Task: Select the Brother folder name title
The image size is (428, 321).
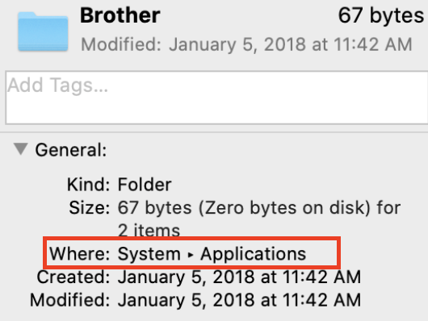Action: 120,15
